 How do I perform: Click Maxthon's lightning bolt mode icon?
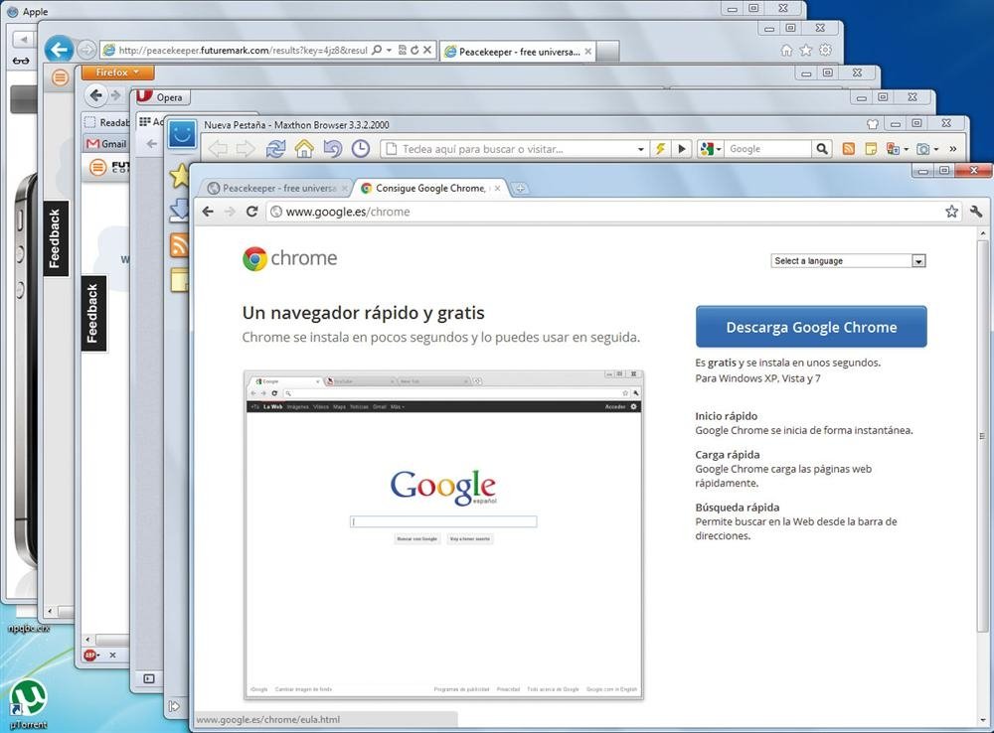(x=660, y=149)
